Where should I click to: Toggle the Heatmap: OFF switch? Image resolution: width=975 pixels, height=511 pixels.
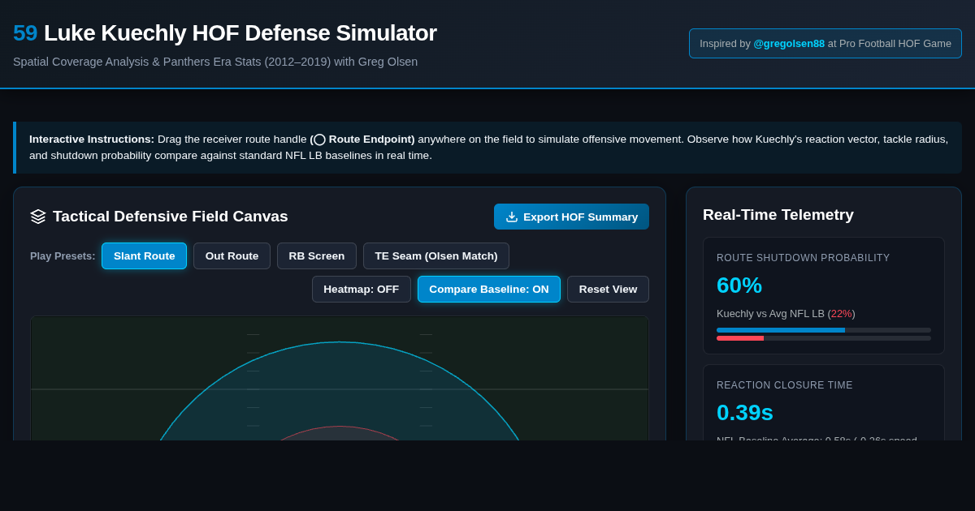[362, 289]
